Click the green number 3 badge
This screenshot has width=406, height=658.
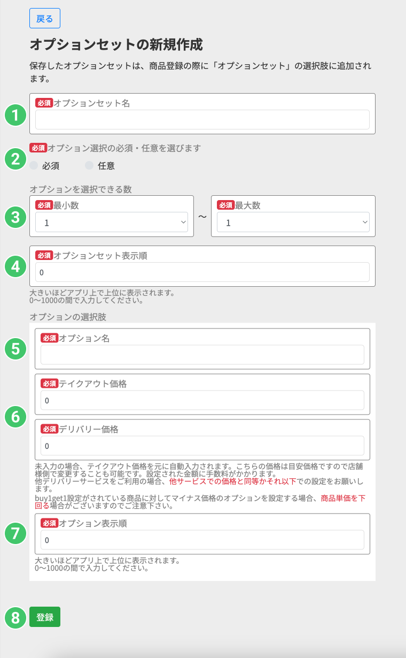click(15, 217)
